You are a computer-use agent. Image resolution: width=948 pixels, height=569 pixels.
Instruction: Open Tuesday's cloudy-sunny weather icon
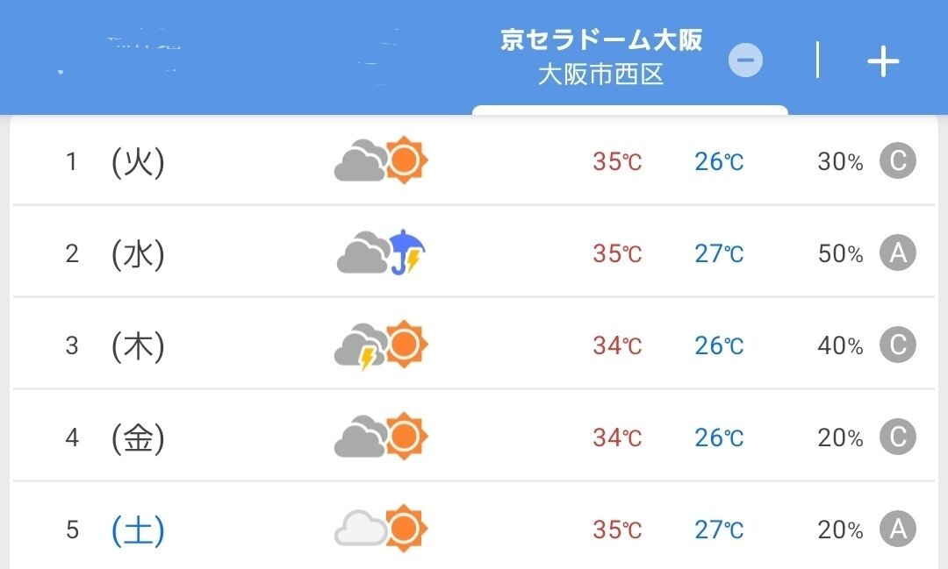[381, 160]
